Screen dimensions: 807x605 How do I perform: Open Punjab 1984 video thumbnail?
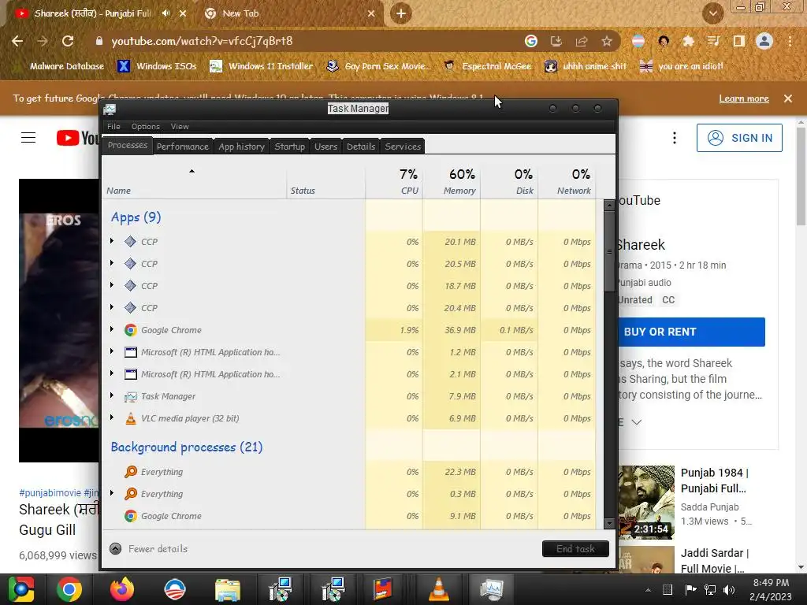646,502
